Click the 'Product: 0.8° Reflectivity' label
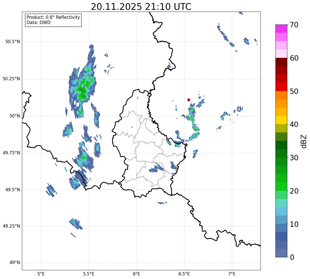 pos(53,17)
